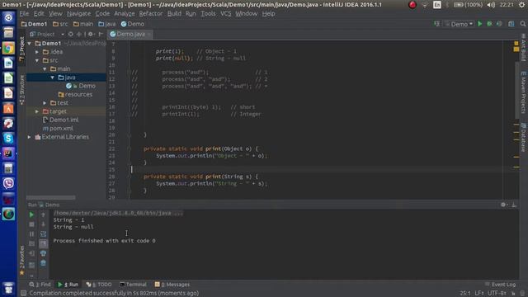This screenshot has width=528, height=297.
Task: Open the Find tool window tab
Action: [x=40, y=285]
